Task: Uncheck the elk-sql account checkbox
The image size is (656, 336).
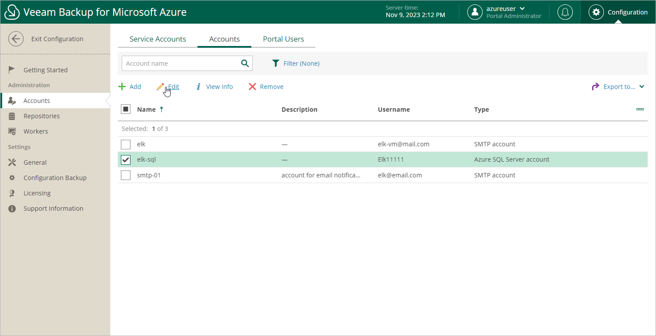Action: tap(126, 160)
